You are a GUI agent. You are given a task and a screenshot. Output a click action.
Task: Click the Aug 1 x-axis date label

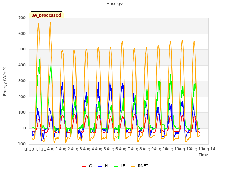coord(52,149)
